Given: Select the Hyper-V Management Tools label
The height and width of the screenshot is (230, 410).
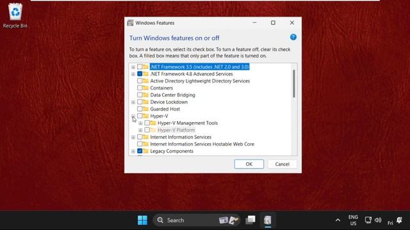Looking at the screenshot, I should [x=188, y=123].
